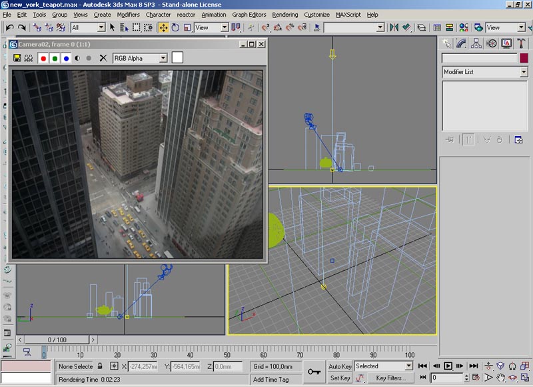The height and width of the screenshot is (387, 533).
Task: Save the rendered image with disk icon
Action: pyautogui.click(x=17, y=58)
